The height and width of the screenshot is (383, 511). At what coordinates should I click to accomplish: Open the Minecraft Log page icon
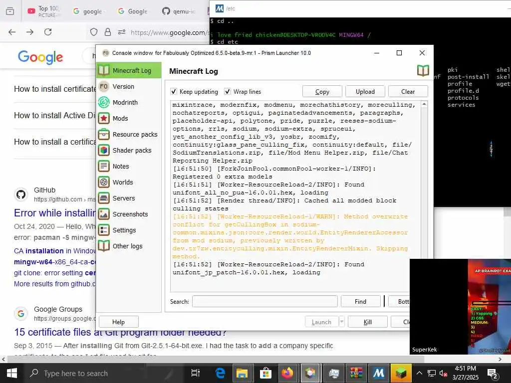(104, 70)
